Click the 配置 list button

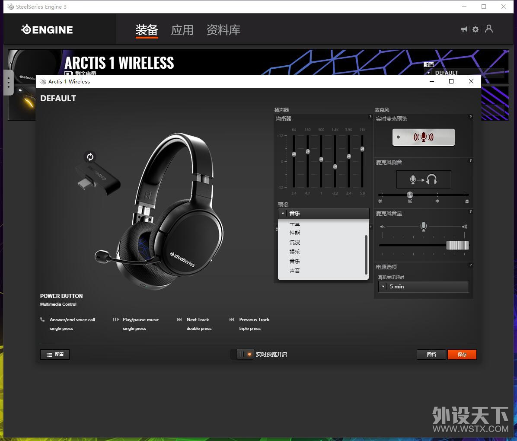tap(55, 355)
